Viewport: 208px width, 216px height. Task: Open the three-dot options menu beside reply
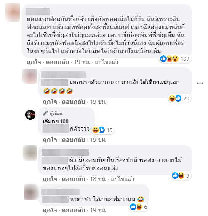(200, 83)
